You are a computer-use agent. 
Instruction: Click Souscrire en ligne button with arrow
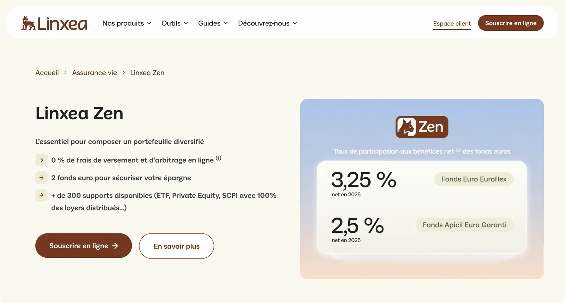(84, 245)
